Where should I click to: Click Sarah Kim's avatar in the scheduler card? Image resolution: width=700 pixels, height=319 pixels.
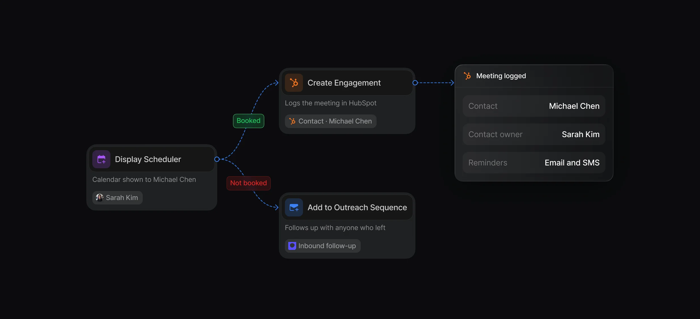coord(99,198)
